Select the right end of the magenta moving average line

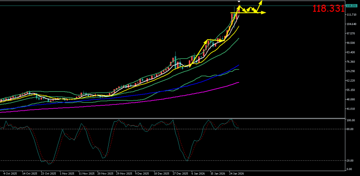click(239, 82)
